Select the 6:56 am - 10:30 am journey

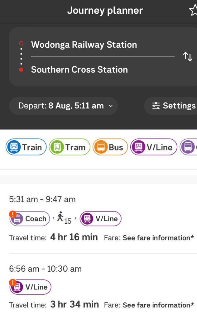click(46, 269)
